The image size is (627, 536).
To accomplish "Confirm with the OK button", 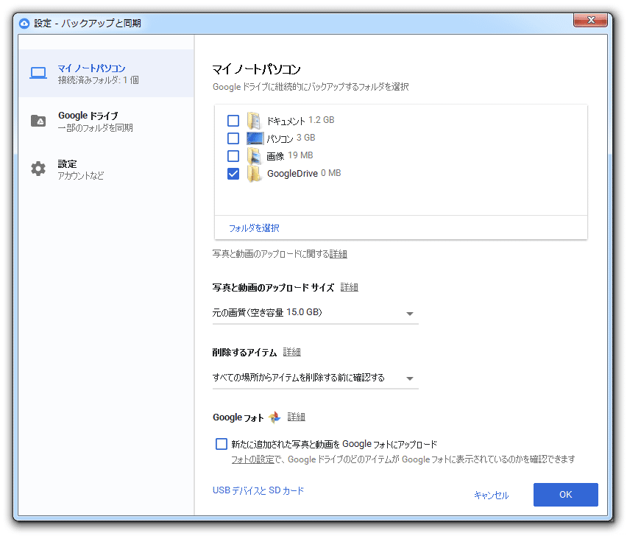I will 565,495.
